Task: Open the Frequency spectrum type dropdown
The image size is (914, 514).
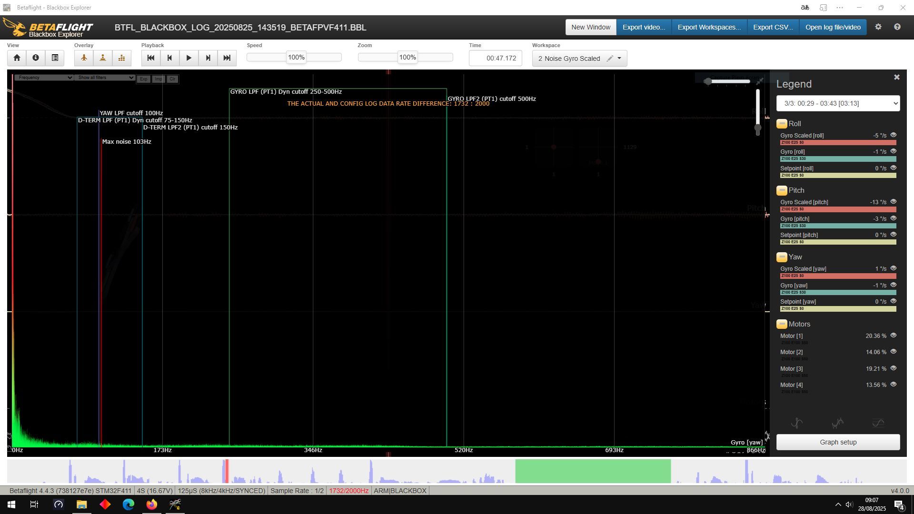Action: coord(43,78)
